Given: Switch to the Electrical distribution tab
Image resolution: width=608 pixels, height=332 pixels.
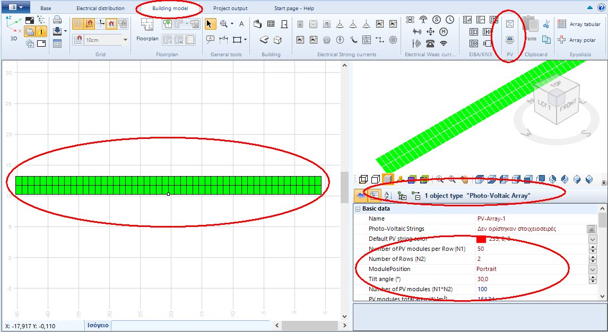Looking at the screenshot, I should [x=101, y=7].
